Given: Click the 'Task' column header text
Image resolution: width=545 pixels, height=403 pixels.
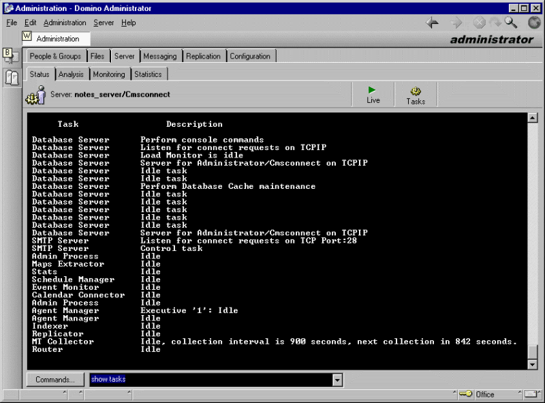Looking at the screenshot, I should pos(68,124).
